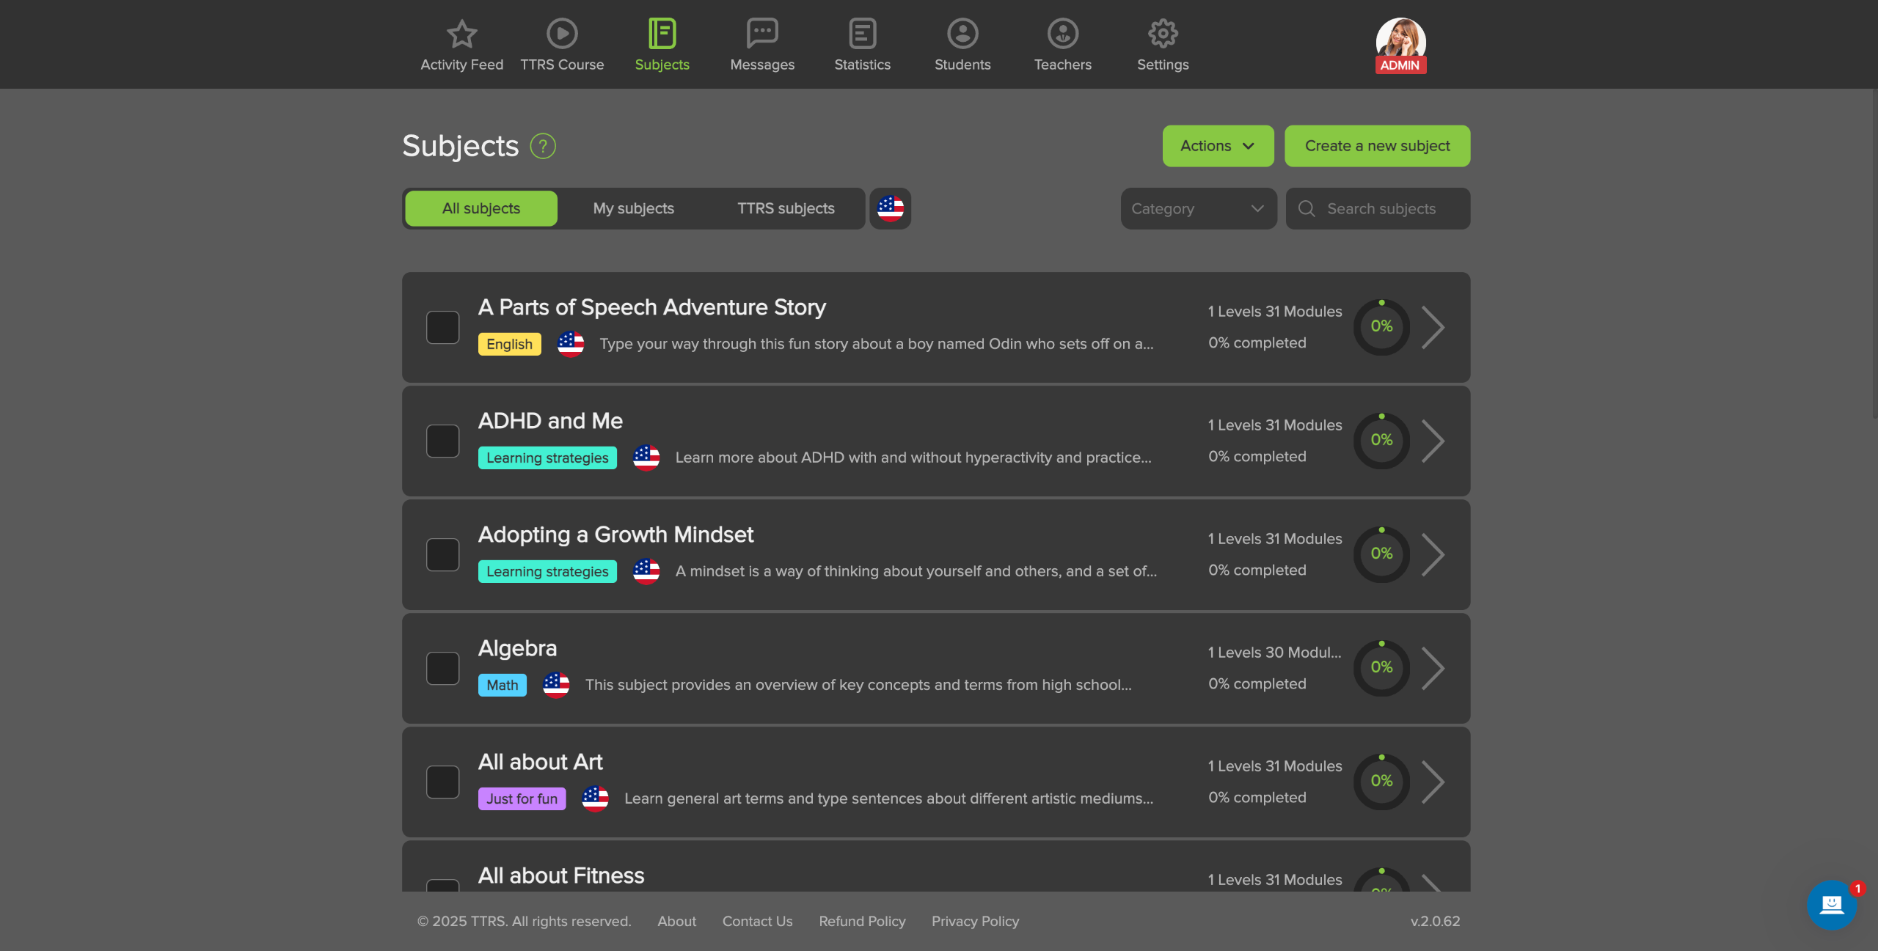Open the Category filter dropdown
The image size is (1878, 951).
coord(1199,209)
